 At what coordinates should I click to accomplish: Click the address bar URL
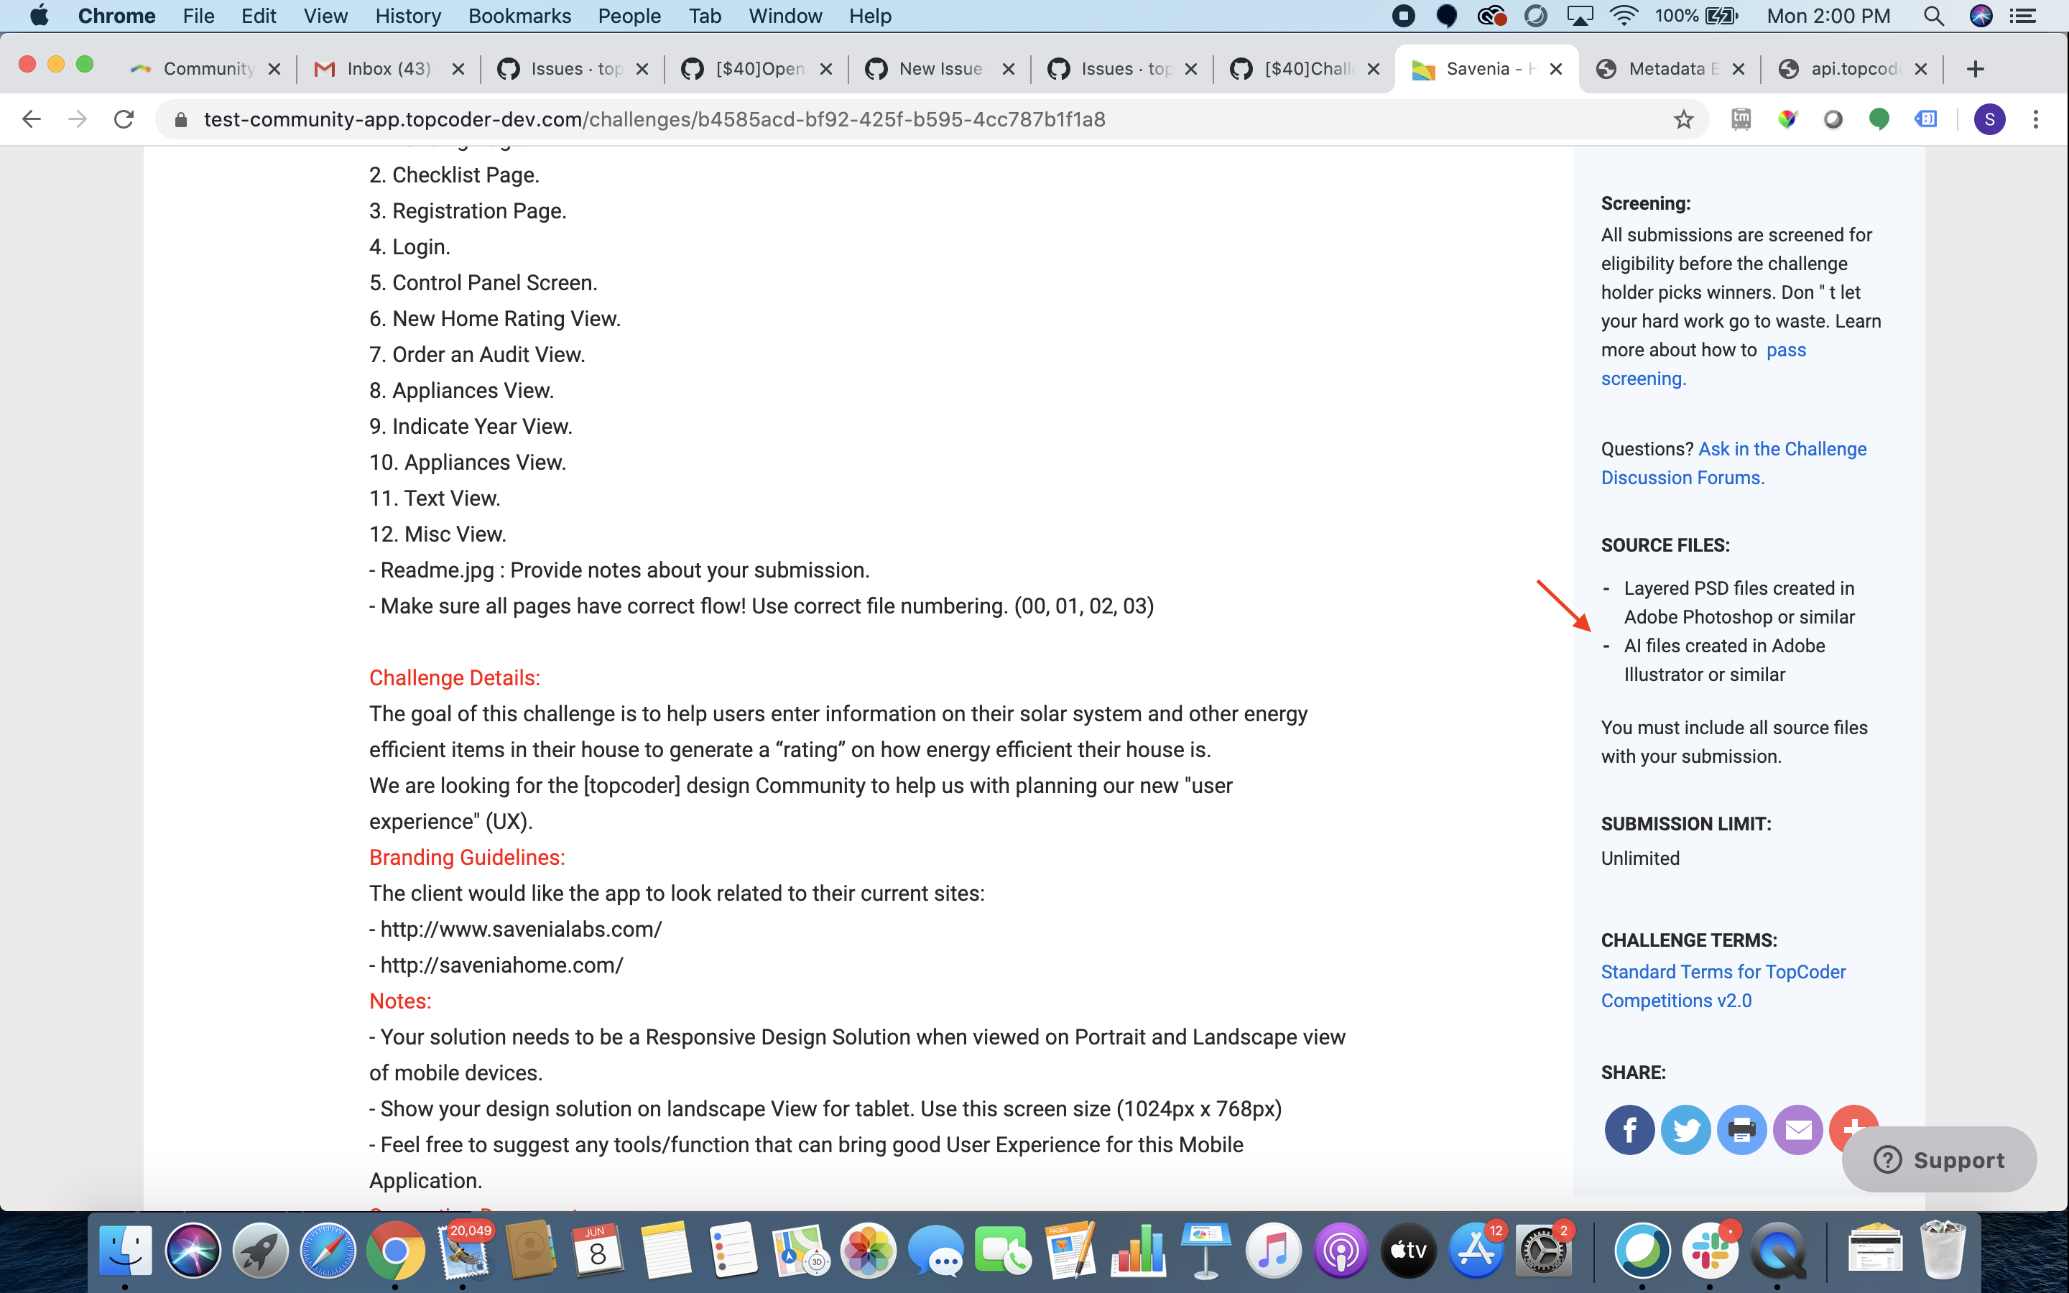654,119
